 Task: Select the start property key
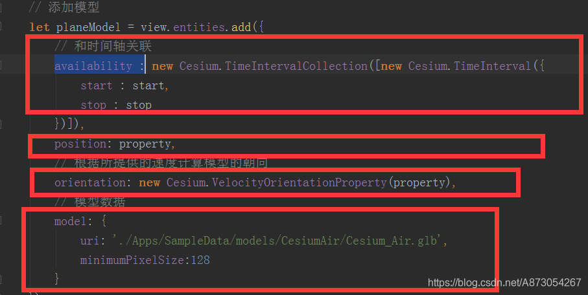[x=97, y=86]
